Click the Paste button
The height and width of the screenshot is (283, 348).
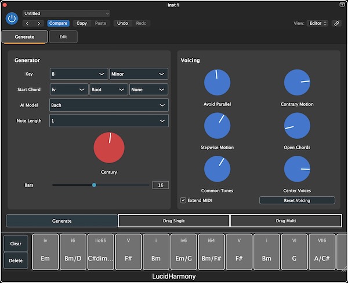coord(100,23)
